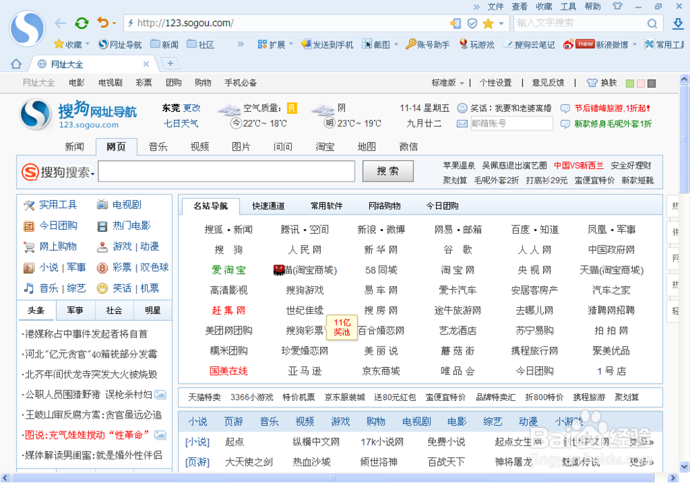Open the 帮助 menu
The image size is (690, 483).
click(592, 7)
